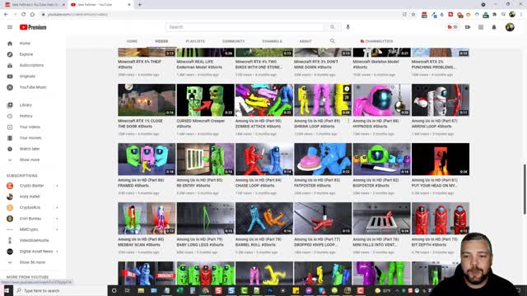Open VideoSideHustle subscription

[33, 240]
